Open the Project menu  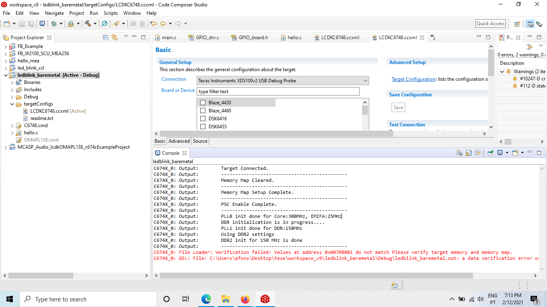coord(77,13)
